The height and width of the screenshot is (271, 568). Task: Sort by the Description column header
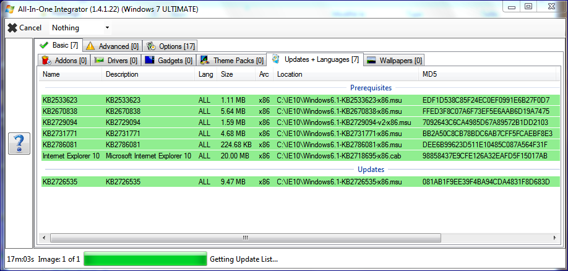click(122, 74)
